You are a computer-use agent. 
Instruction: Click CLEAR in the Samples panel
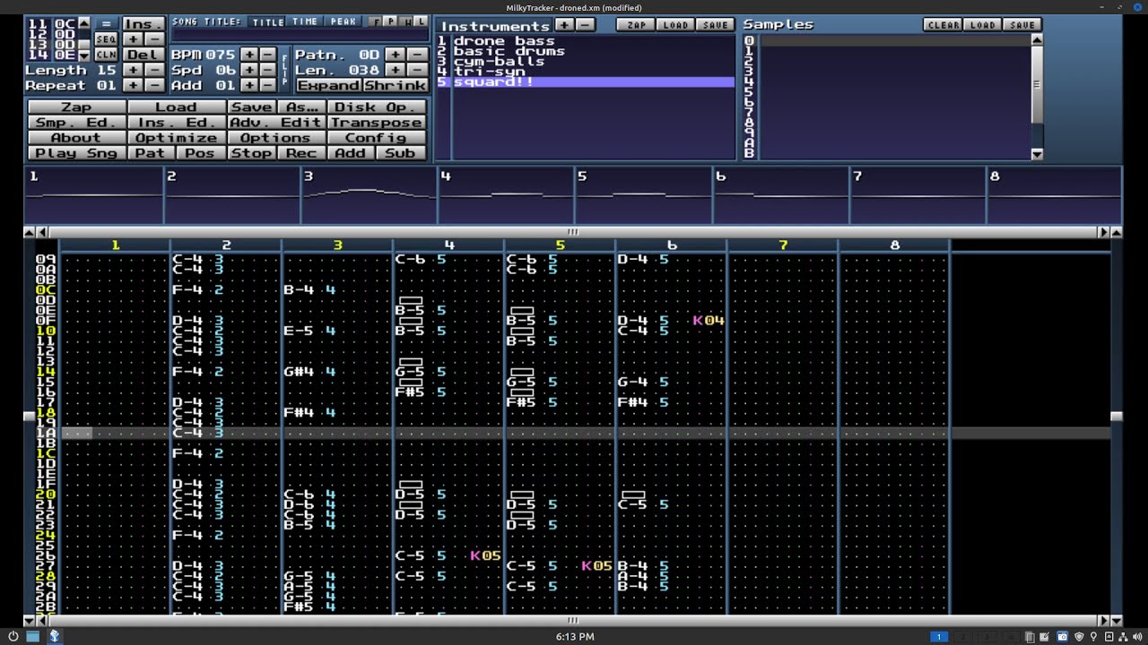943,25
